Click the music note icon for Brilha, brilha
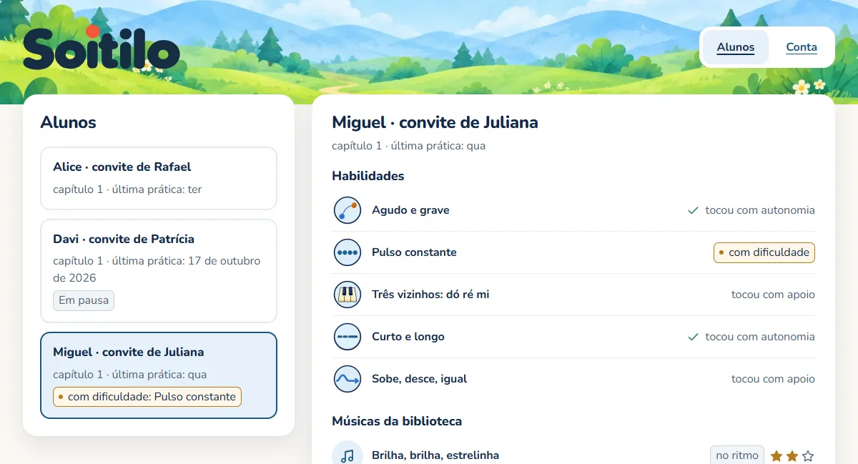Image resolution: width=858 pixels, height=464 pixels. [347, 455]
